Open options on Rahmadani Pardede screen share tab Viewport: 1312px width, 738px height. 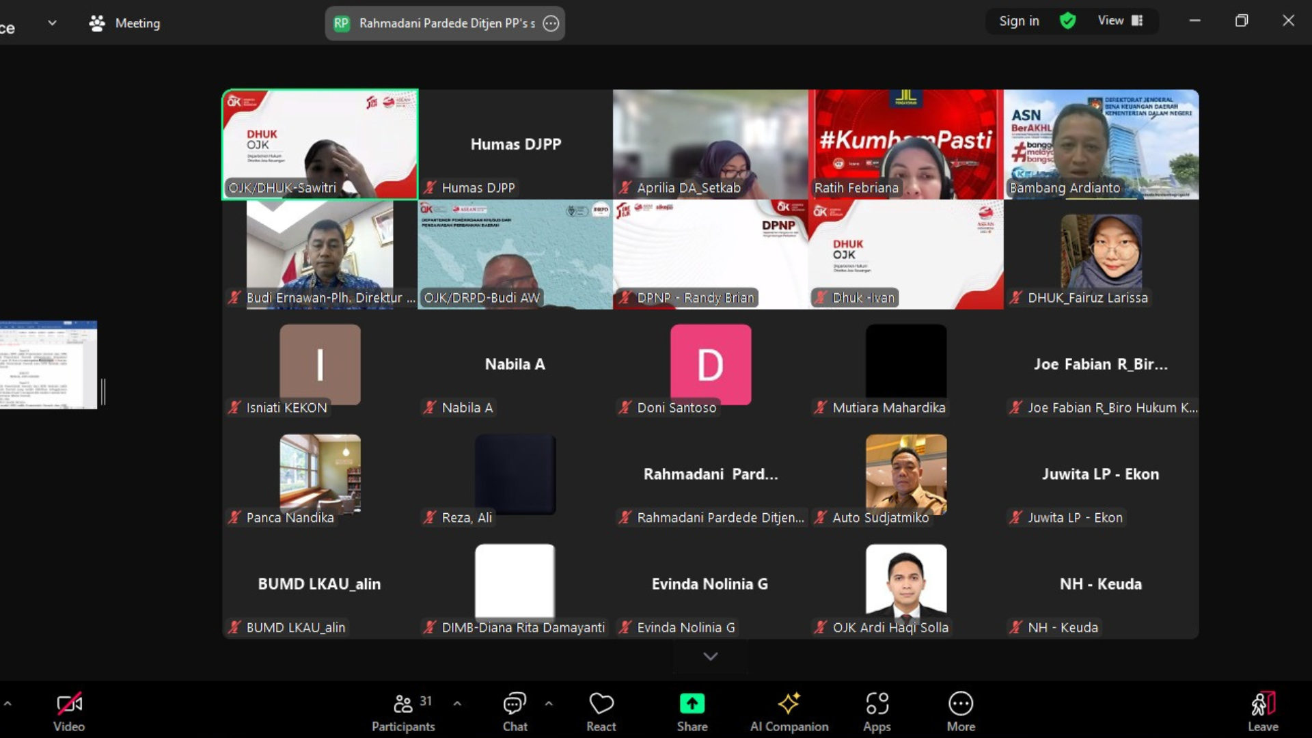(x=551, y=23)
